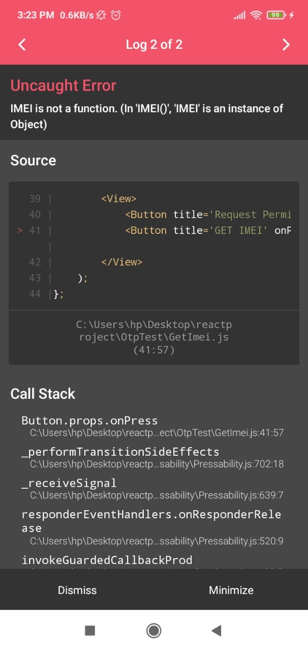Tap the signal strength bars icon

tap(239, 15)
